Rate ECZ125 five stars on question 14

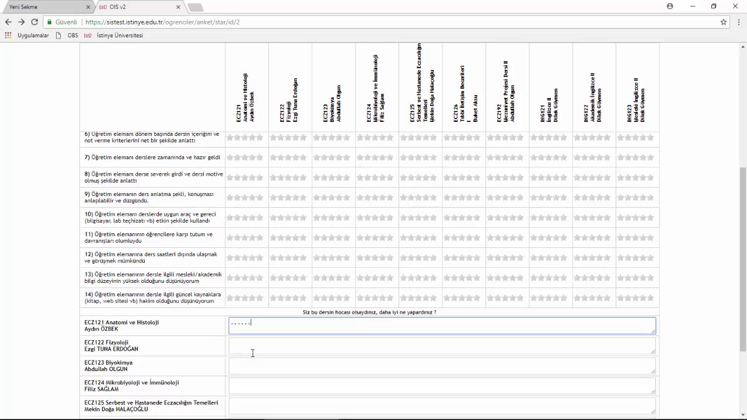[x=434, y=298]
